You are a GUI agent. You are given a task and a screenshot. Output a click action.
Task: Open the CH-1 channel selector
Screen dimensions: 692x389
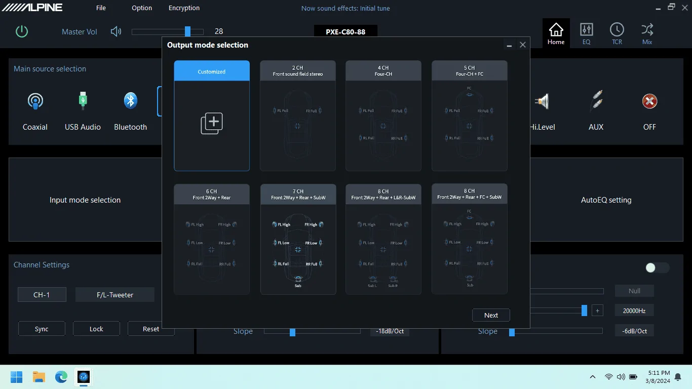42,295
